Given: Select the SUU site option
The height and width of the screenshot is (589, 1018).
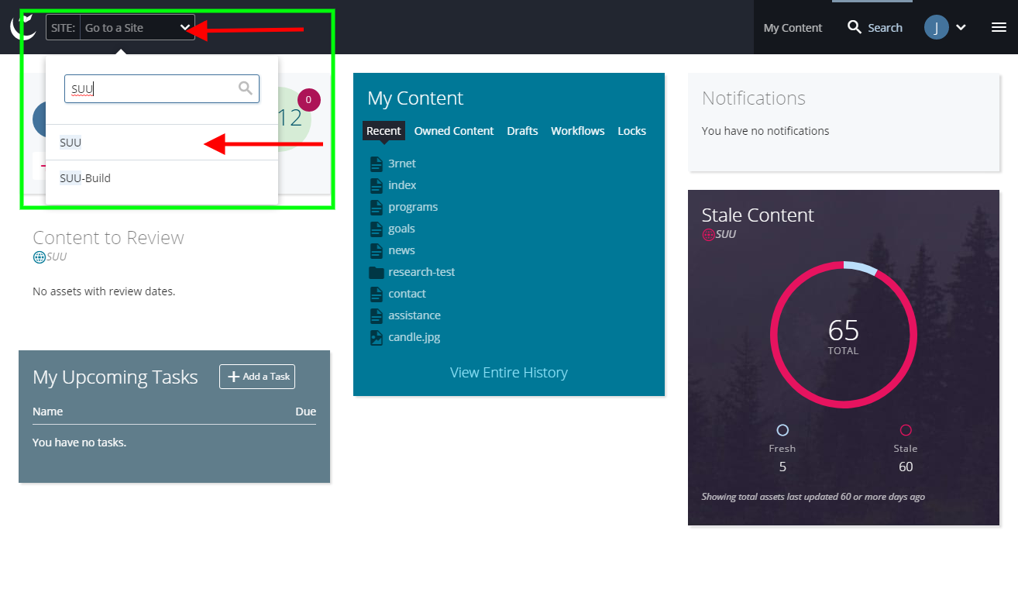Looking at the screenshot, I should (x=71, y=143).
